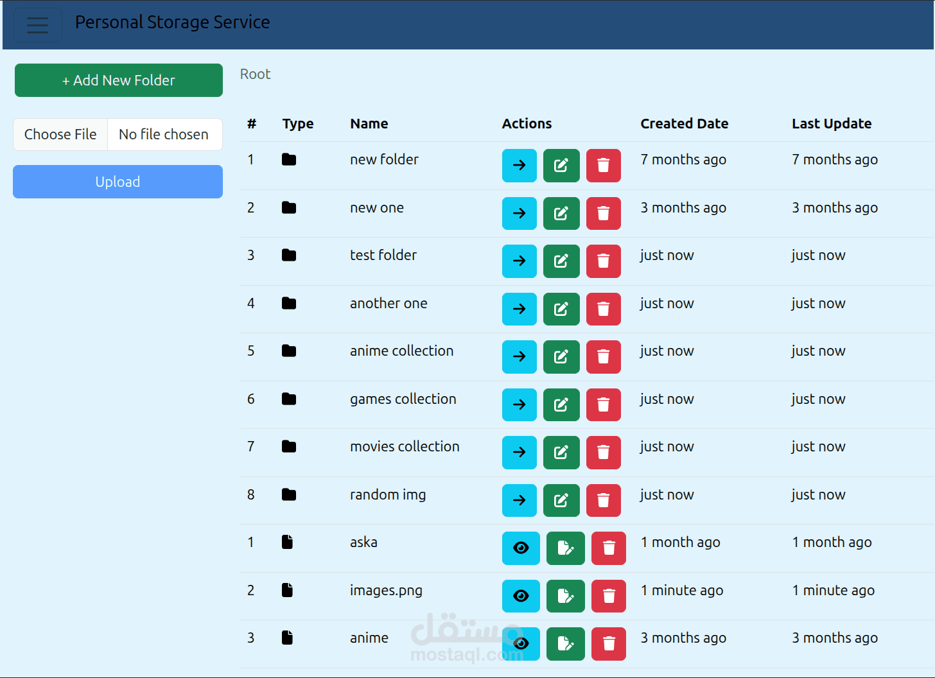The height and width of the screenshot is (678, 935).
Task: Edit the 'new one' folder
Action: point(561,213)
